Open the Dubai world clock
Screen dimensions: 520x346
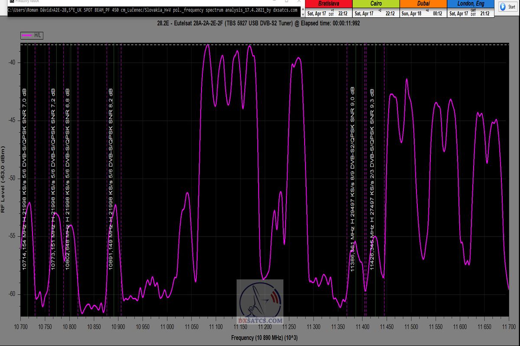pyautogui.click(x=422, y=3)
